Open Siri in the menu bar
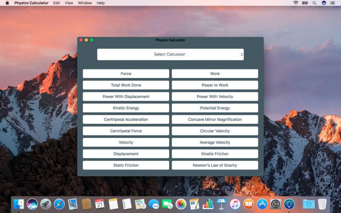Viewport: 341px width, 213px height. point(324,3)
